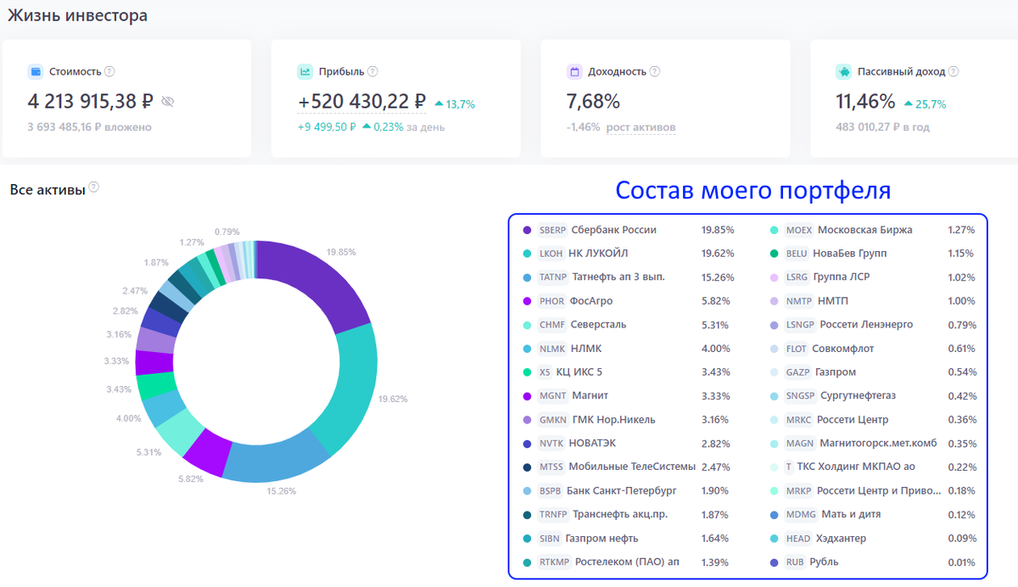The image size is (1018, 587).
Task: Click the GMKN ticker tag
Action: (x=553, y=420)
